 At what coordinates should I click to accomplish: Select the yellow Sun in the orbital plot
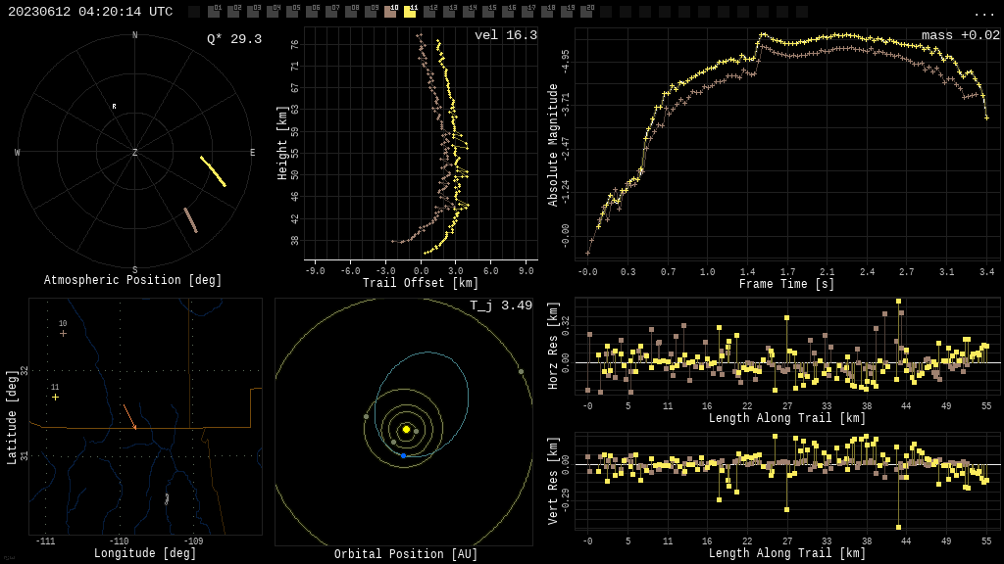(406, 429)
